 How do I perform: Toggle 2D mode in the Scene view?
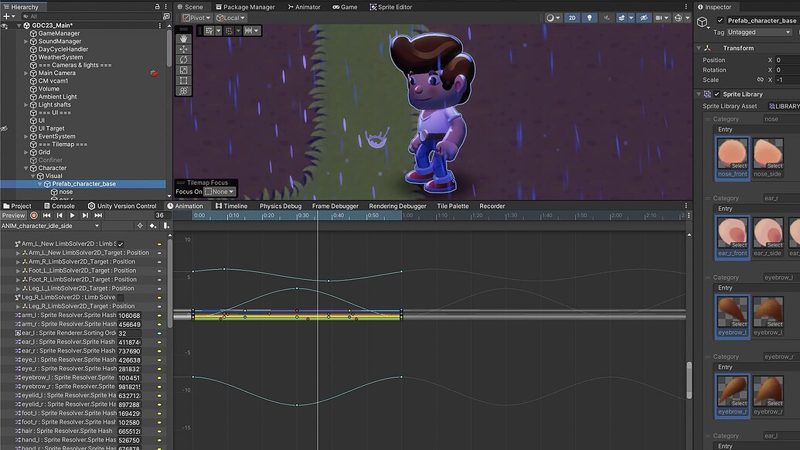point(570,17)
